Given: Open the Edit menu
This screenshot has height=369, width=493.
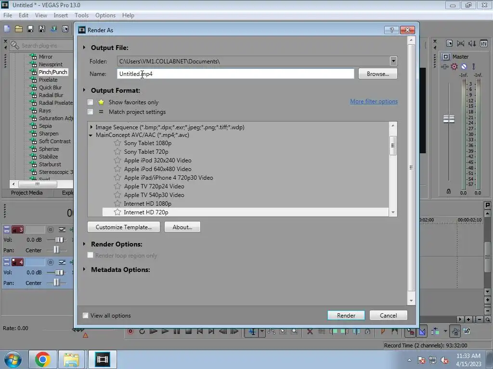Looking at the screenshot, I should (x=24, y=15).
